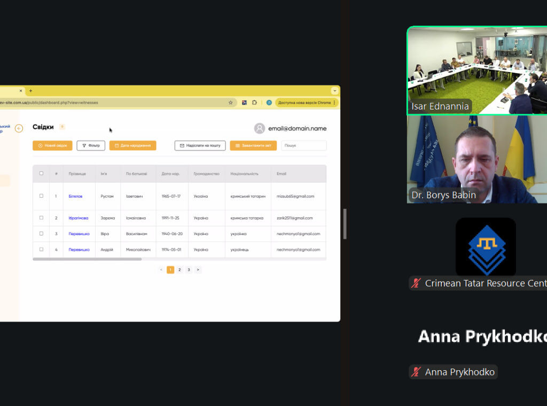The image size is (547, 406).
Task: Click Anna Prykhodko's muted microphone icon
Action: tap(416, 372)
